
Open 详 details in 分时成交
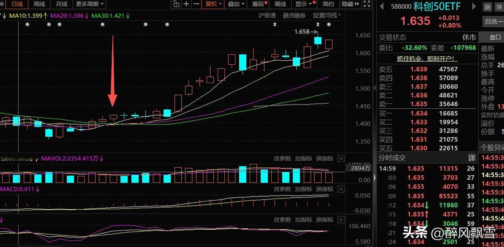[472, 158]
